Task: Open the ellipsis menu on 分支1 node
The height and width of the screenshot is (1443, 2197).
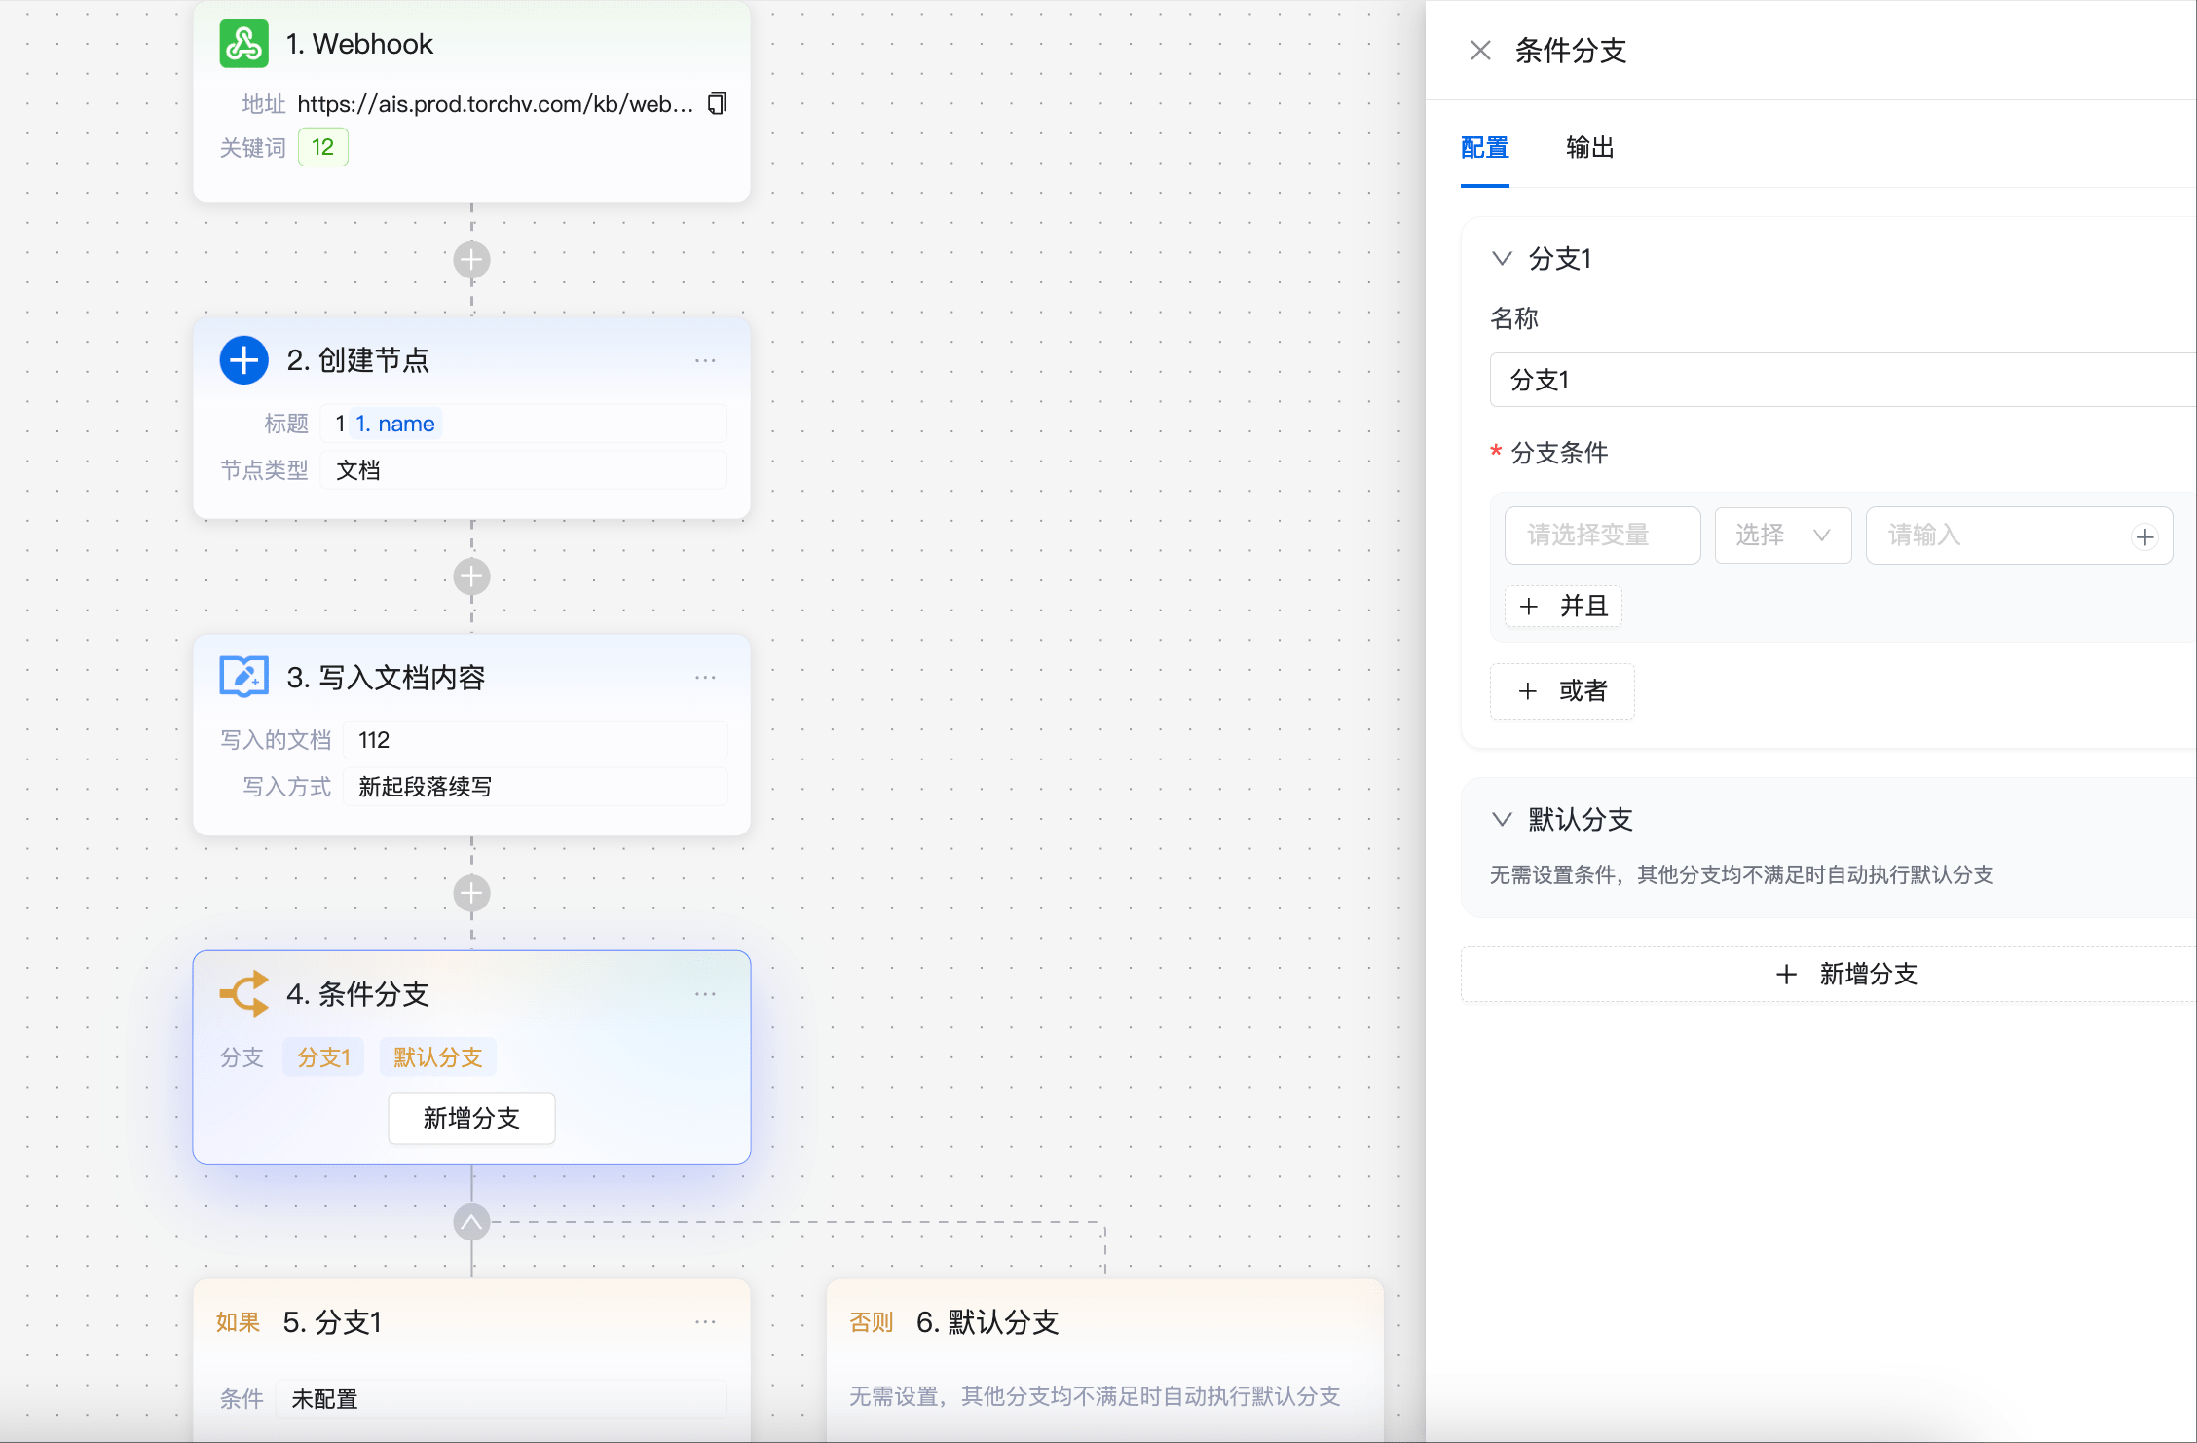Action: click(705, 1321)
